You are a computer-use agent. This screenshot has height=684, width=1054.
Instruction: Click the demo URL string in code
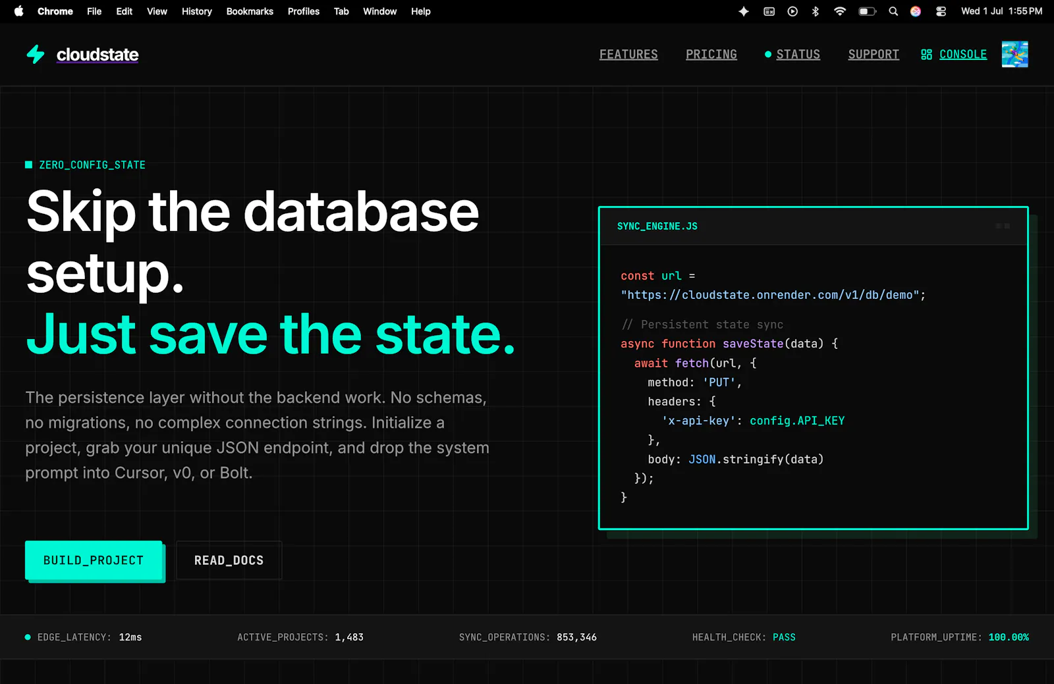tap(770, 295)
